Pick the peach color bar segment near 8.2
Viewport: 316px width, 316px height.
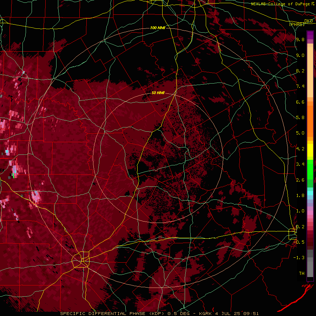click(310, 72)
